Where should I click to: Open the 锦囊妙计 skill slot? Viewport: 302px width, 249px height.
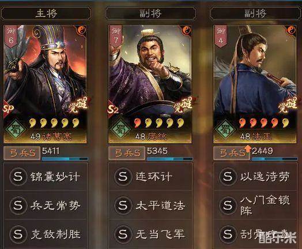pos(46,177)
